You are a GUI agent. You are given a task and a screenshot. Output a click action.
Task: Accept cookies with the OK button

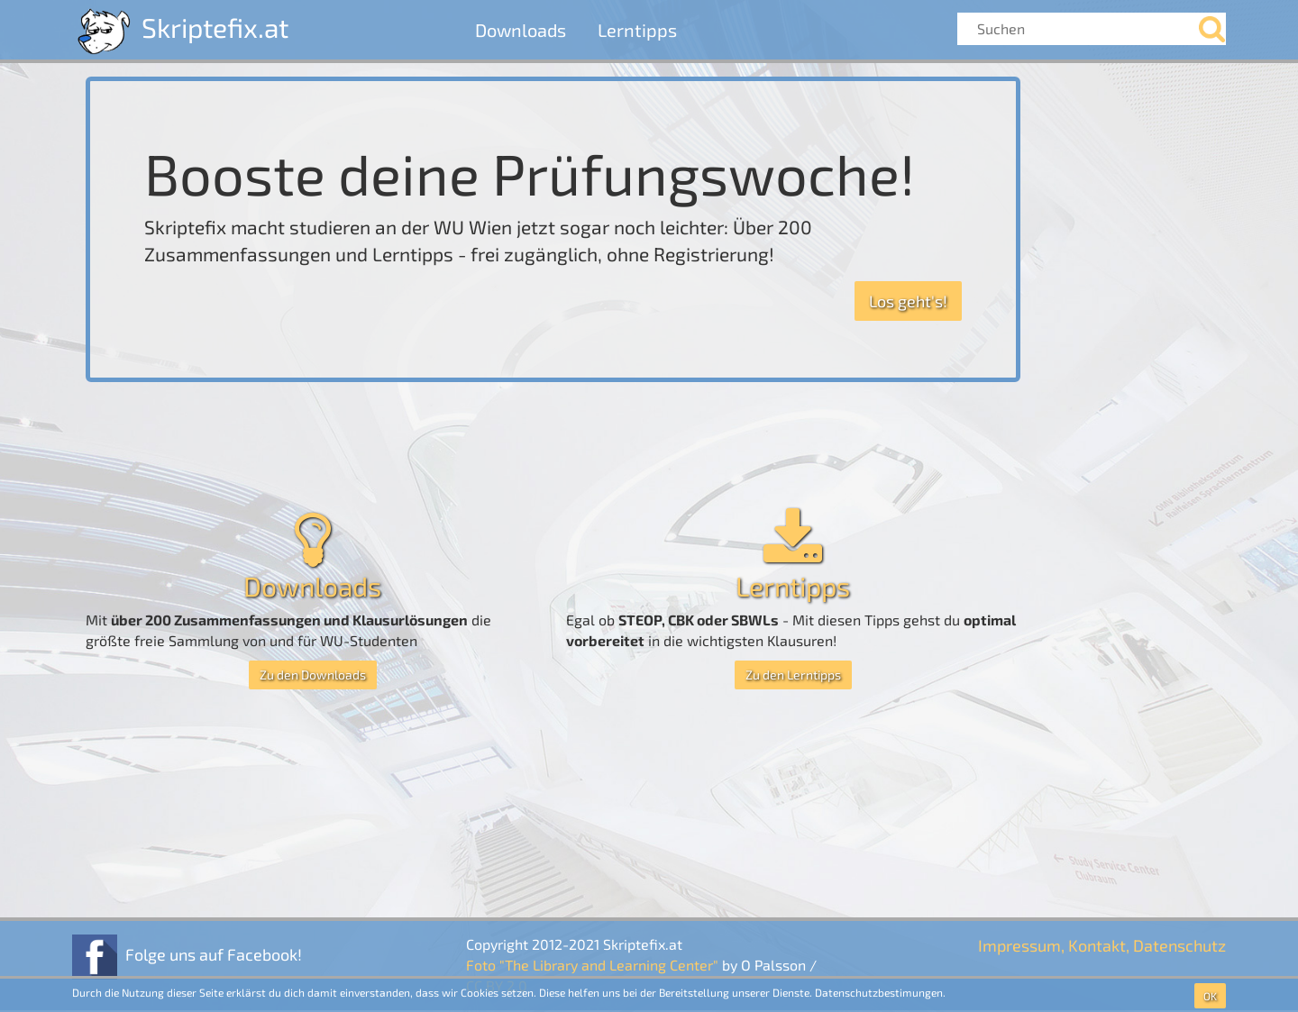pos(1210,996)
